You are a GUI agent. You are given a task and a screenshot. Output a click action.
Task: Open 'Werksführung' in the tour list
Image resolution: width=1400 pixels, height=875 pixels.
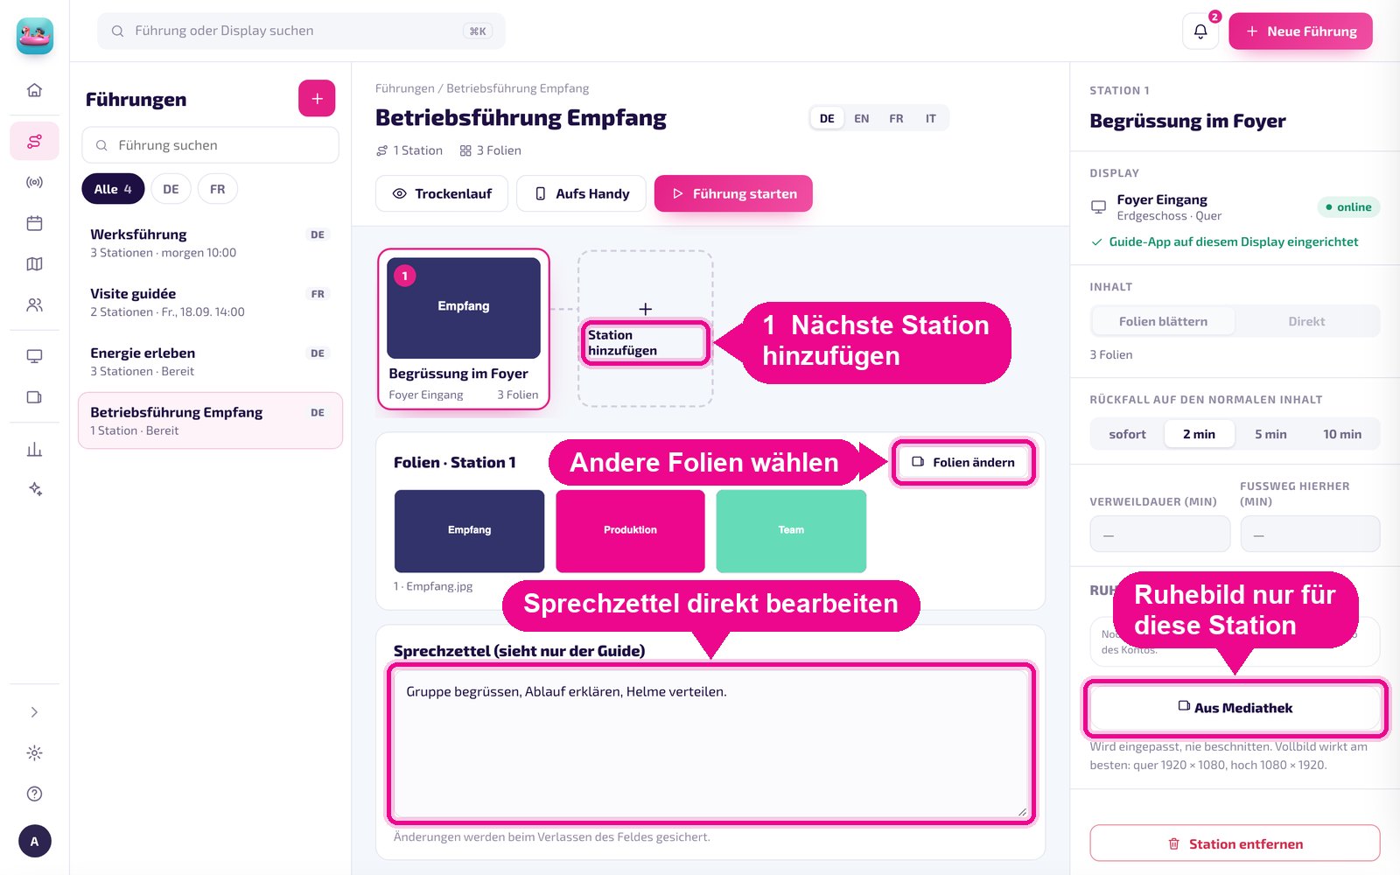pyautogui.click(x=210, y=243)
